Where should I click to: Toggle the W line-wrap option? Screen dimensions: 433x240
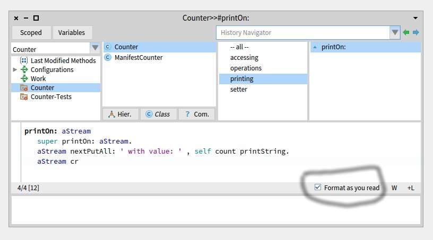[x=394, y=188]
